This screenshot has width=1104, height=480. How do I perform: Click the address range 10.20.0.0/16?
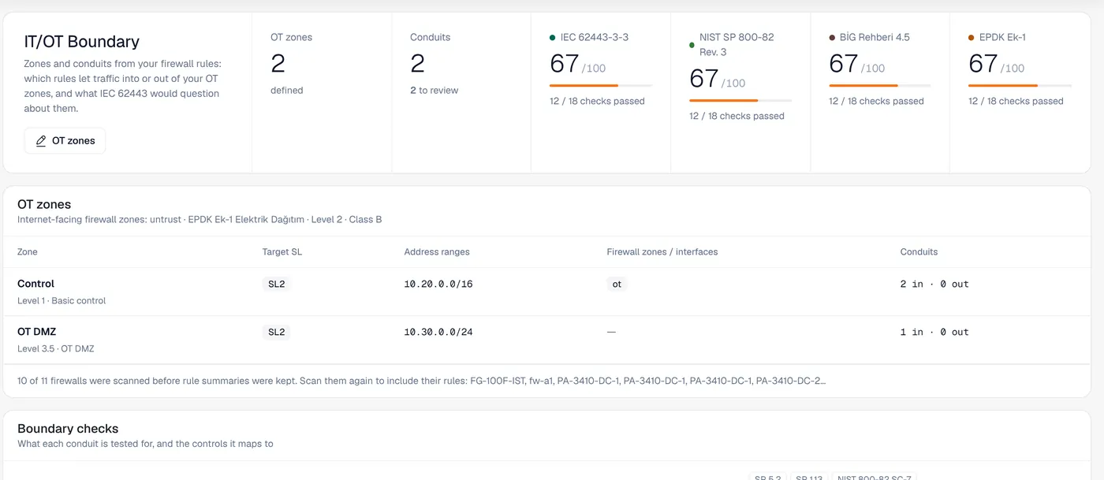[438, 284]
